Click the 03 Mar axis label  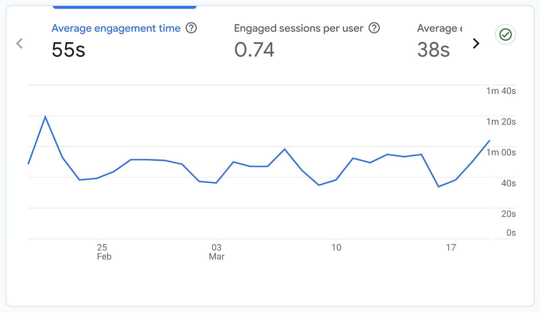pyautogui.click(x=216, y=252)
